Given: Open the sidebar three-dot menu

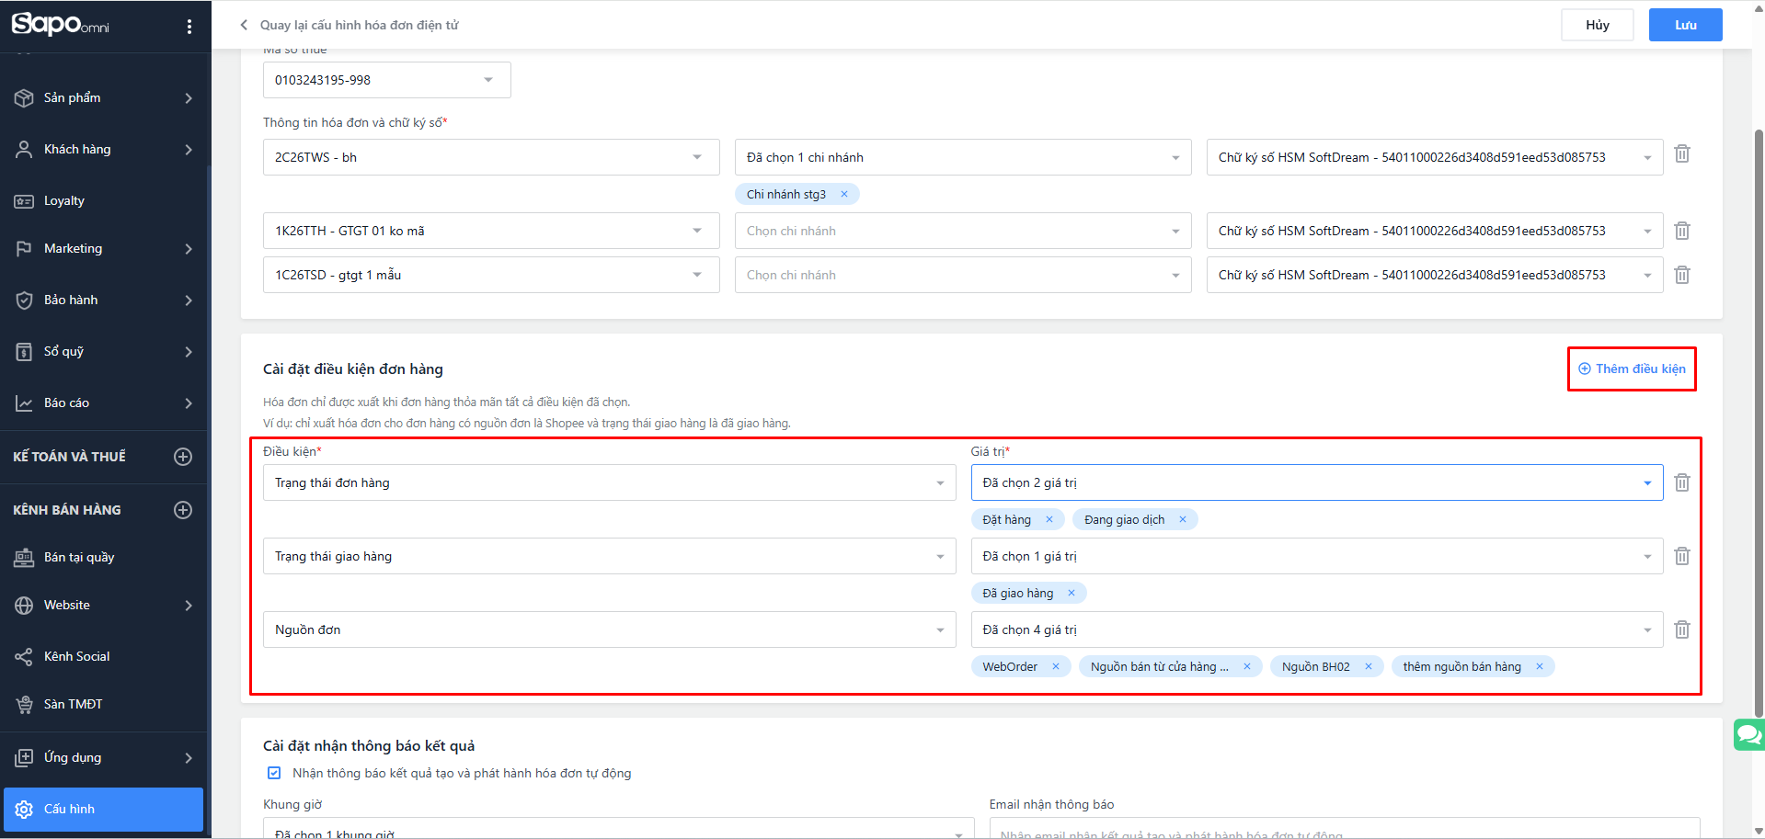Looking at the screenshot, I should [x=189, y=27].
